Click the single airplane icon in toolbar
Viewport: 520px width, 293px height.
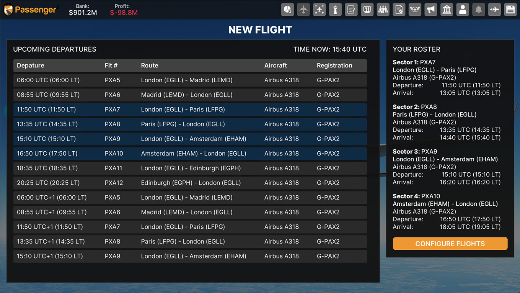coord(303,10)
